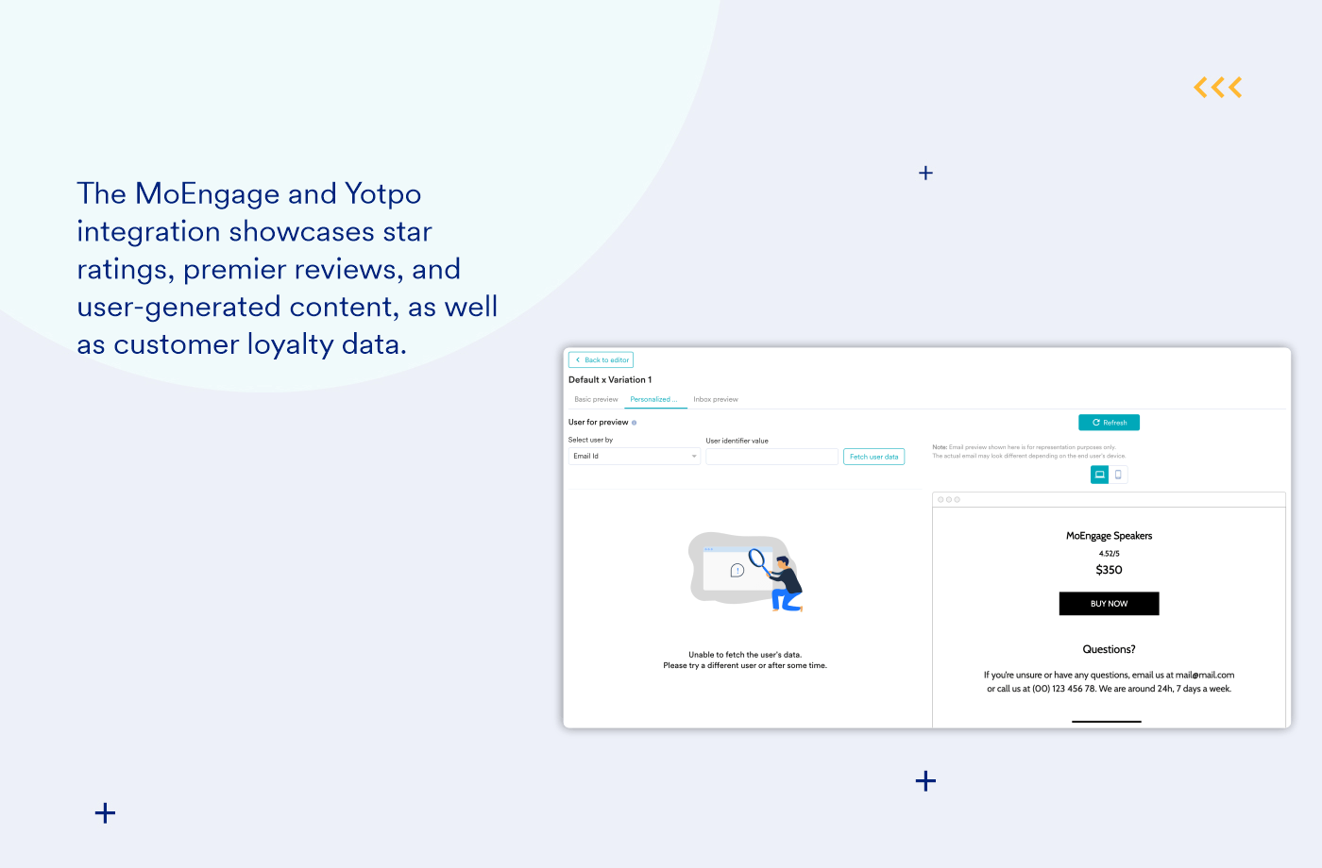The image size is (1322, 868).
Task: Click 'Default x Variation 1' title
Action: point(610,379)
